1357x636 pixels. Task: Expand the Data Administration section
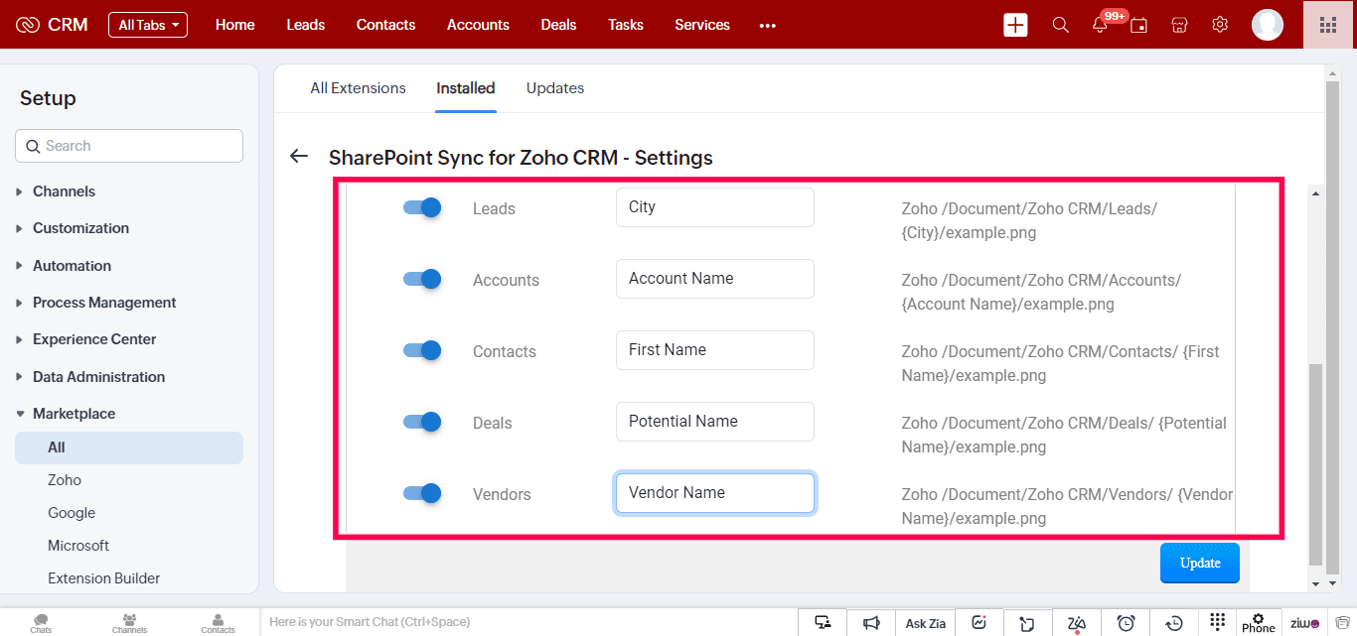98,377
